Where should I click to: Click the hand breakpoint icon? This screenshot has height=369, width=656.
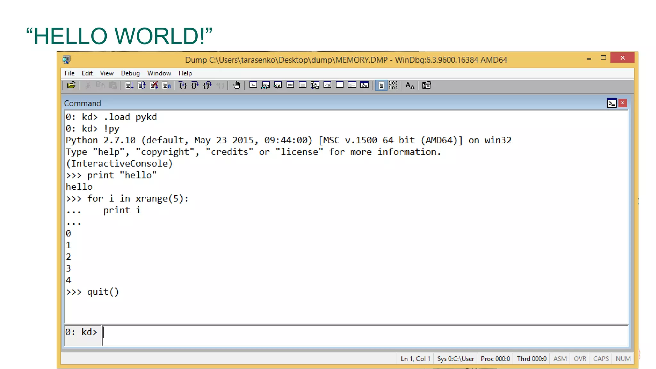(236, 85)
